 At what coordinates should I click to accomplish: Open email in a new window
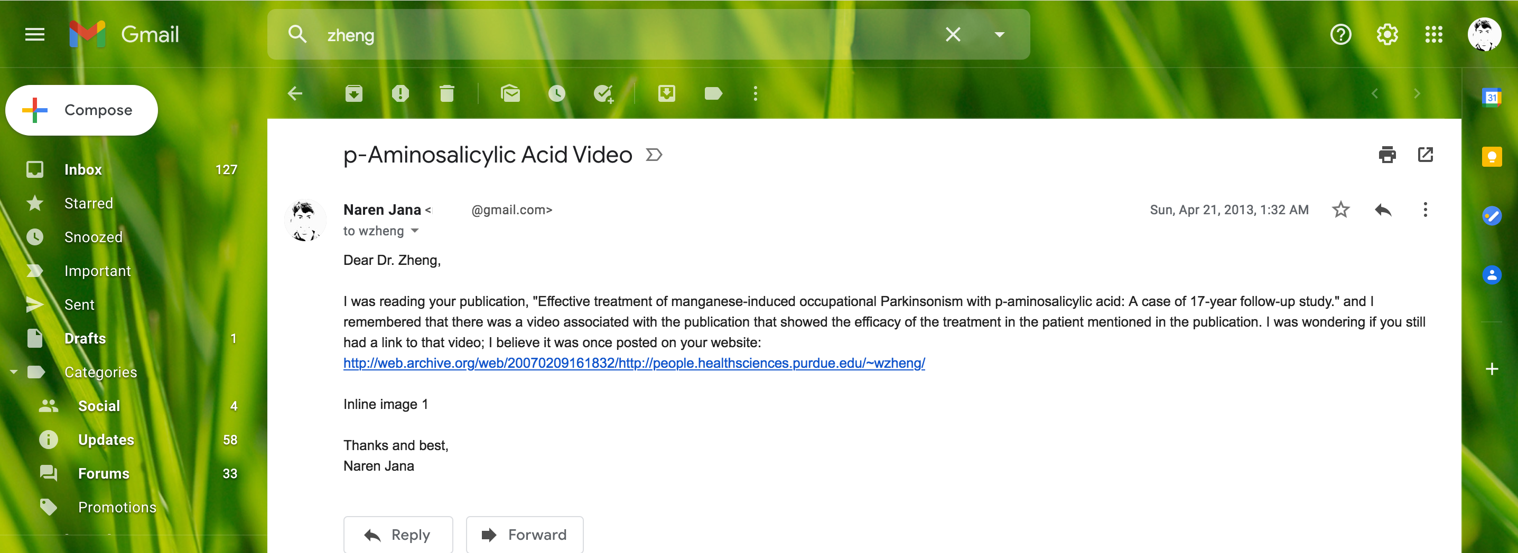pyautogui.click(x=1426, y=154)
